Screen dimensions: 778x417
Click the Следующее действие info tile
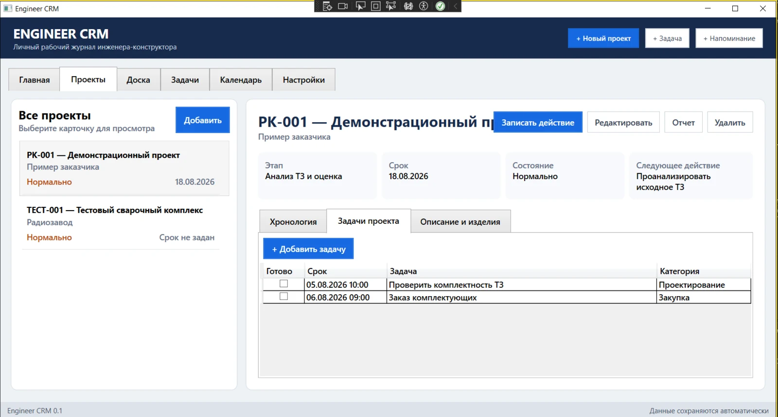[x=690, y=176]
